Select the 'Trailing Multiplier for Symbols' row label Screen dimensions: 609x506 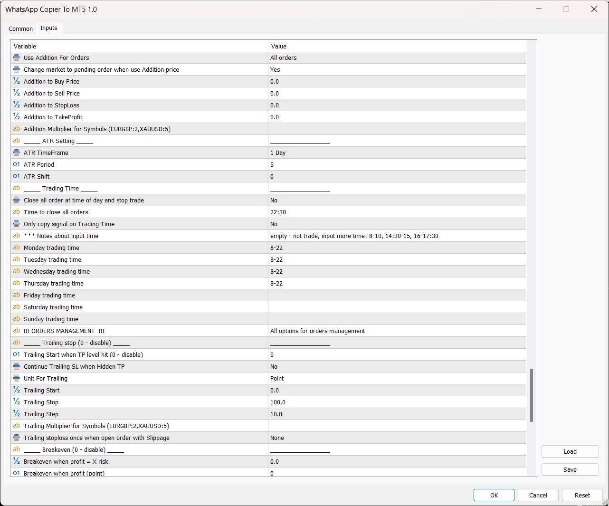pos(96,426)
